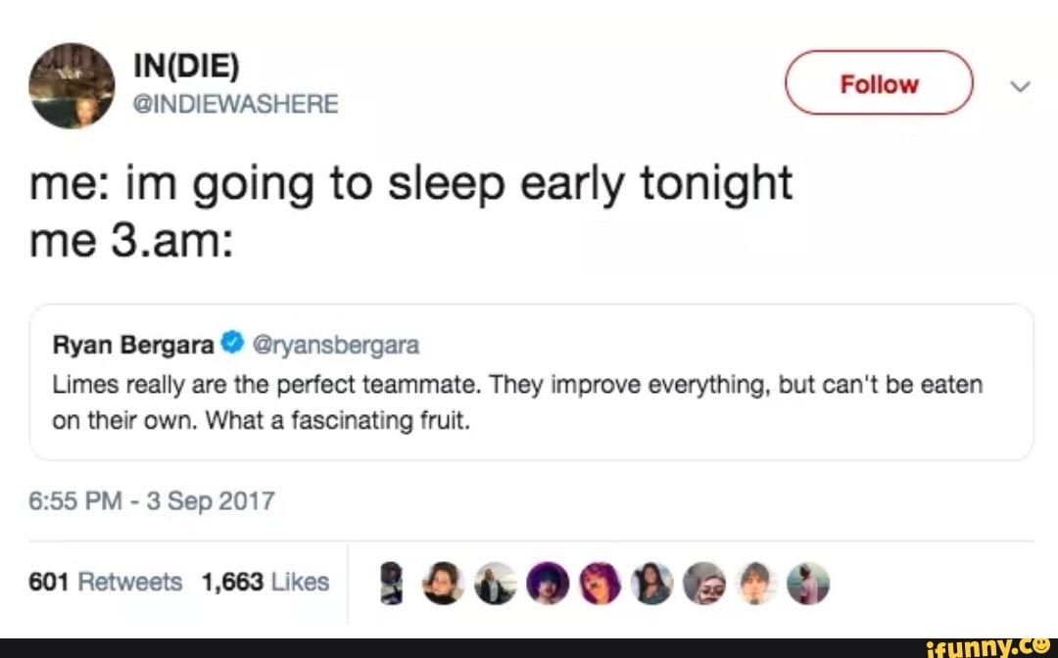Click the second liker avatar in the row
Screen dimensions: 1058x658
[443, 583]
